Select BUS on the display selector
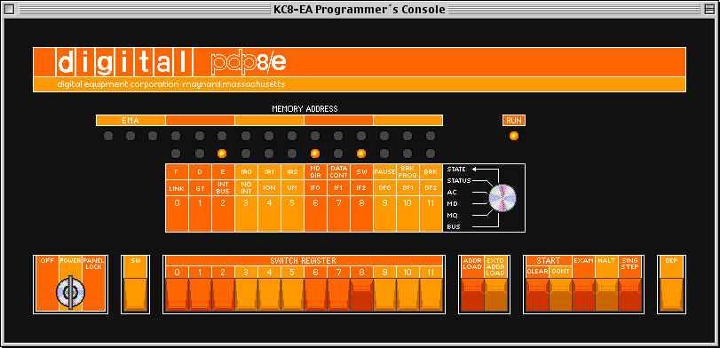The width and height of the screenshot is (720, 348). pos(453,226)
